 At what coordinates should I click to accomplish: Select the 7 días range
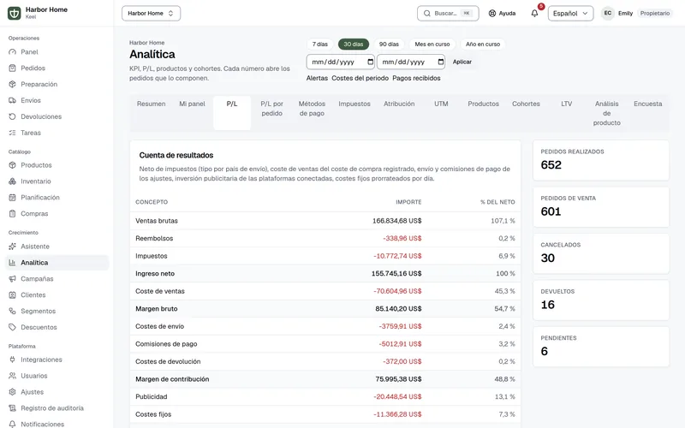319,45
